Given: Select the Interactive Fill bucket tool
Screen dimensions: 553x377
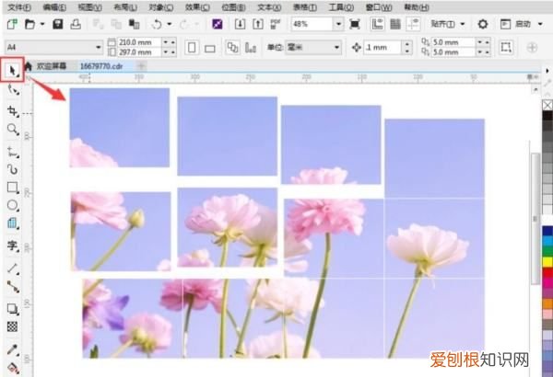Looking at the screenshot, I should coord(13,368).
